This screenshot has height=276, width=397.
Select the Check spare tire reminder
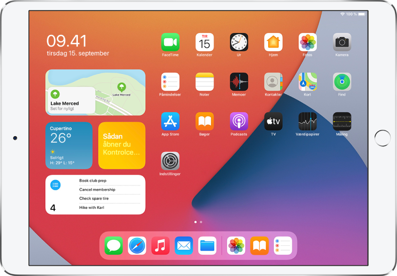(x=94, y=198)
